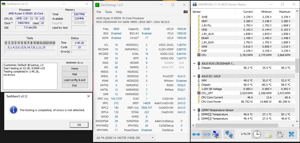
Task: Start logging with HWiNFO sheet-plus icon
Action: tap(268, 135)
